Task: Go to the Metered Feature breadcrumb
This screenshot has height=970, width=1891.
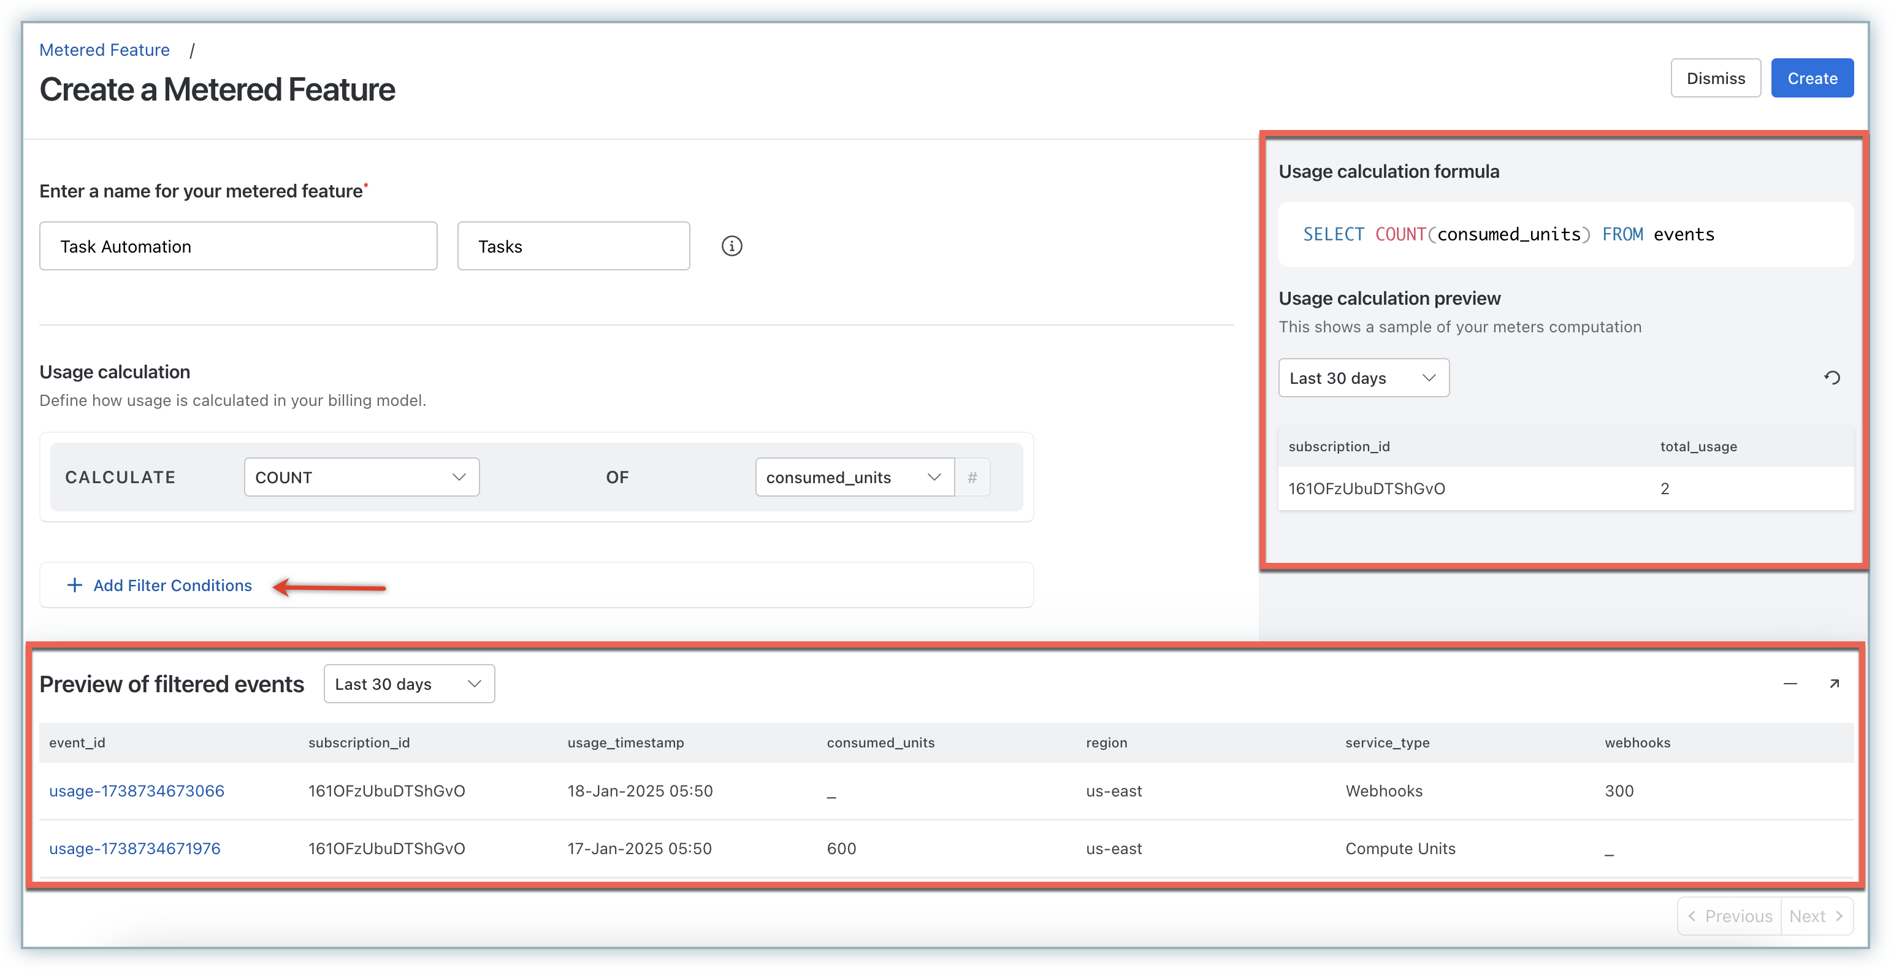Action: (x=104, y=50)
